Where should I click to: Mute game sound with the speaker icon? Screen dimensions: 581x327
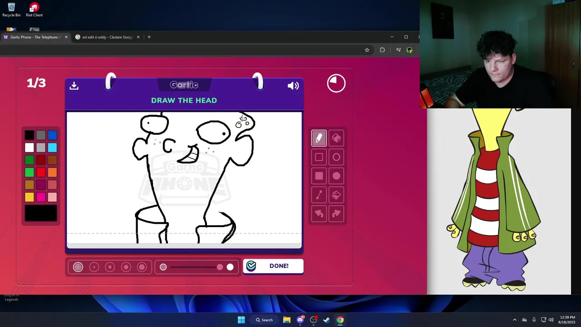pyautogui.click(x=293, y=86)
